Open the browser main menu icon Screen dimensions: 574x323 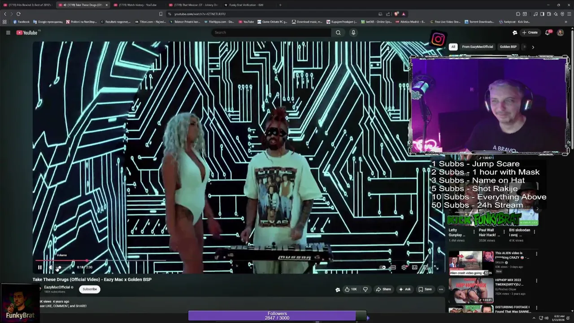point(569,14)
